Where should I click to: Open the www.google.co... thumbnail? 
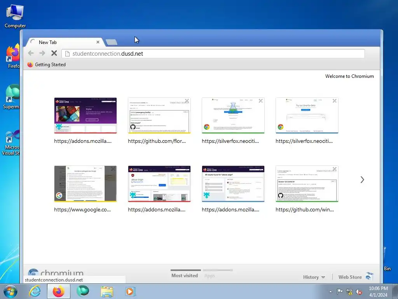pyautogui.click(x=85, y=184)
